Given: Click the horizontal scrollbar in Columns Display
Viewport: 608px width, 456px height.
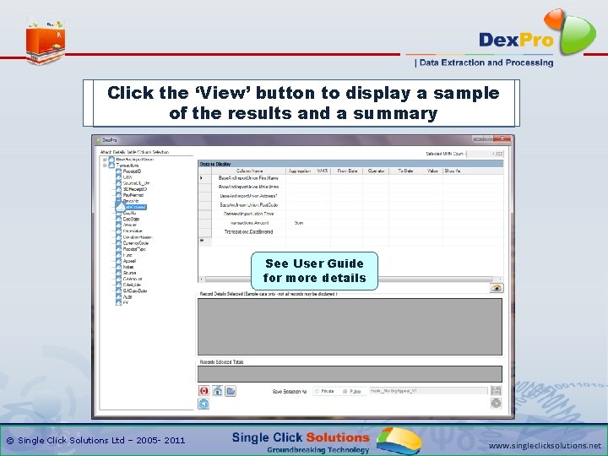Looking at the screenshot, I should 349,279.
